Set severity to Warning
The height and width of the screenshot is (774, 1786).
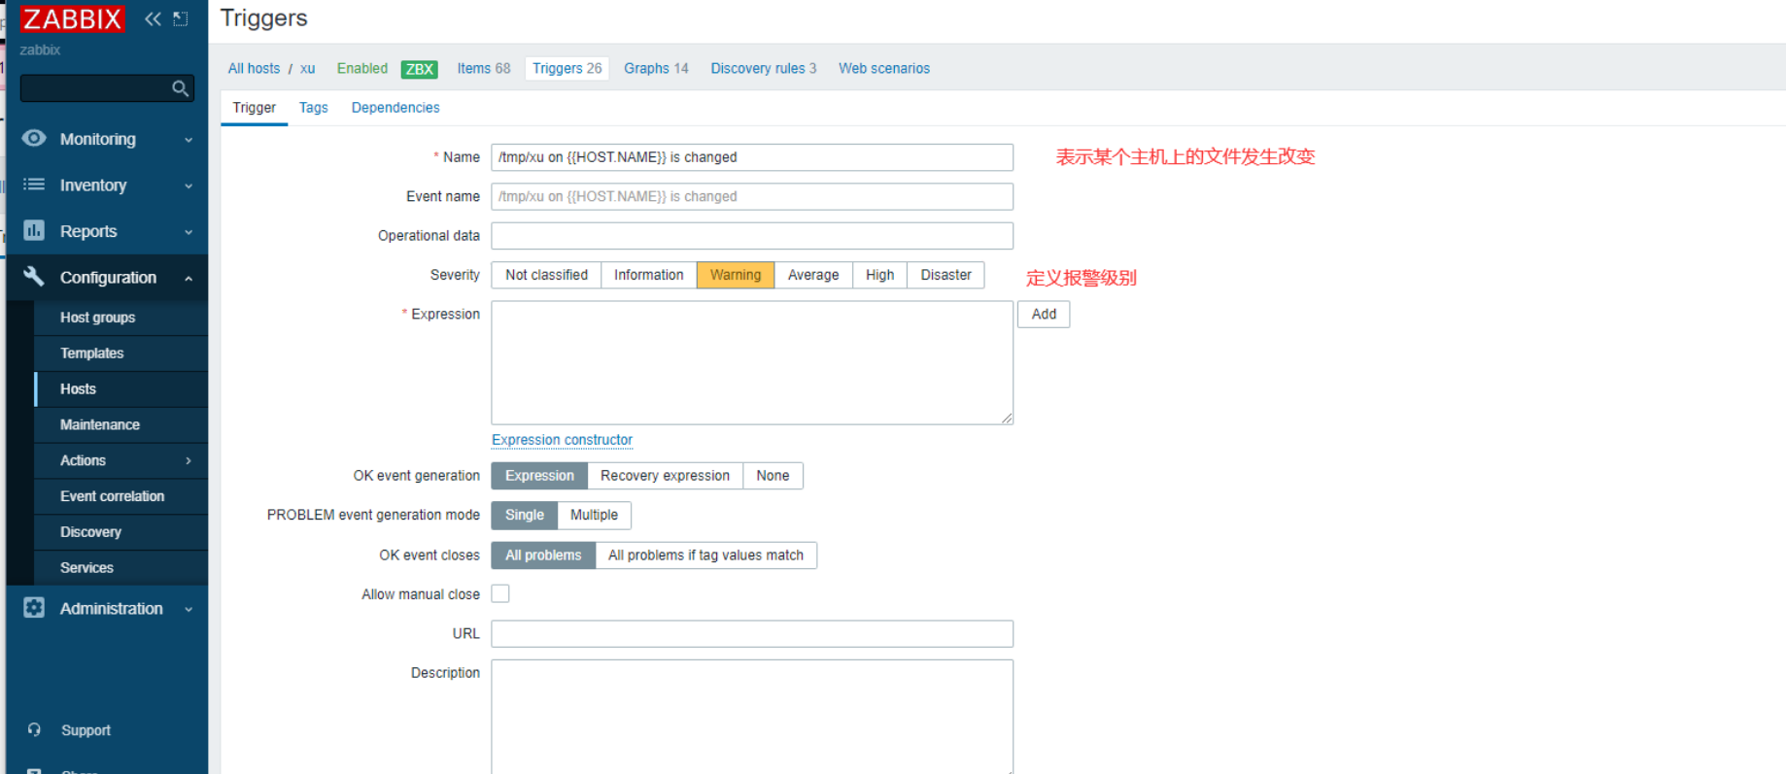[x=736, y=275]
